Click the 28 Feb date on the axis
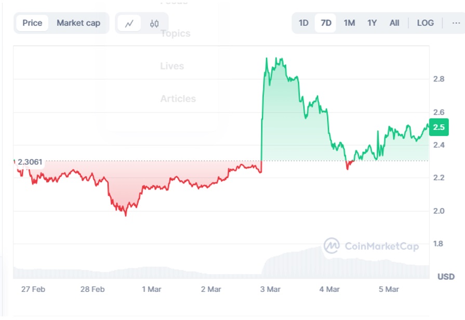 pyautogui.click(x=92, y=289)
